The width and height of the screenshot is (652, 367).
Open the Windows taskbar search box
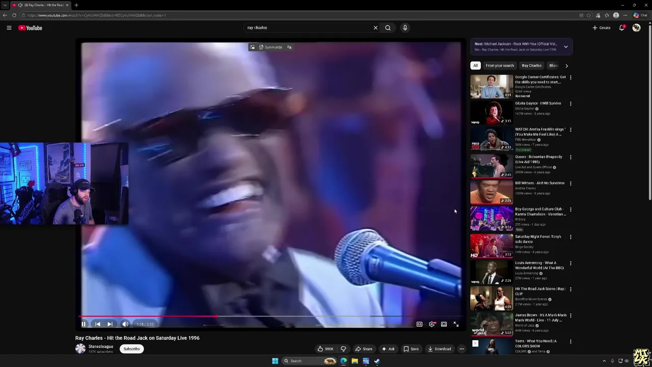point(310,361)
